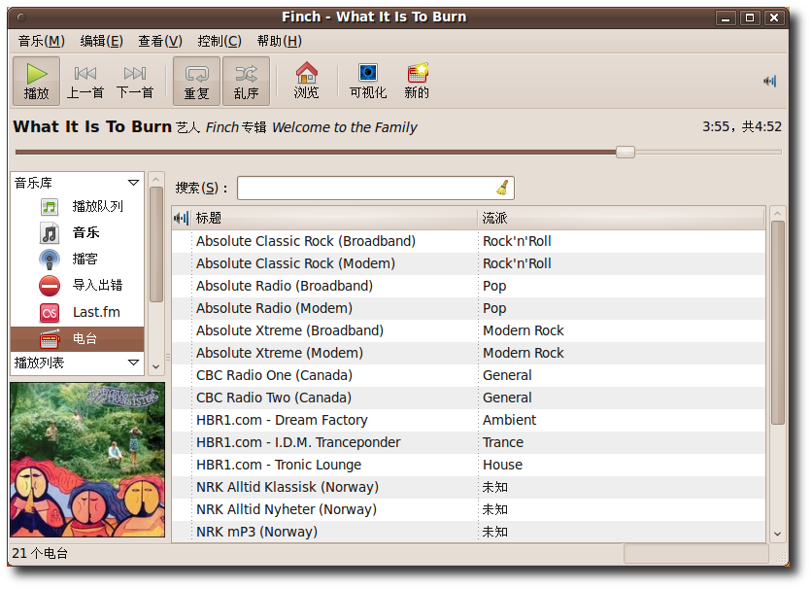Select Absolute Xtreme (Modem) station

(x=468, y=353)
